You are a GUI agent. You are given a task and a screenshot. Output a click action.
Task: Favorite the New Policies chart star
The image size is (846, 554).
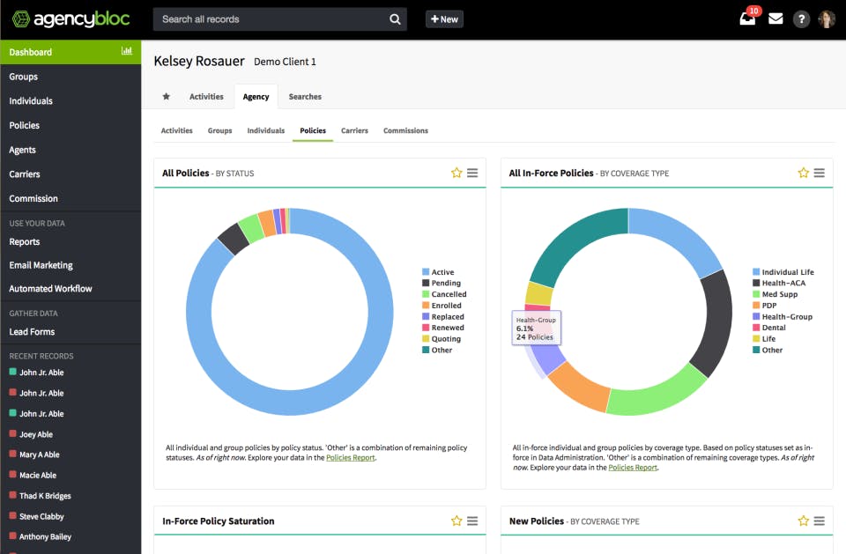[x=804, y=521]
